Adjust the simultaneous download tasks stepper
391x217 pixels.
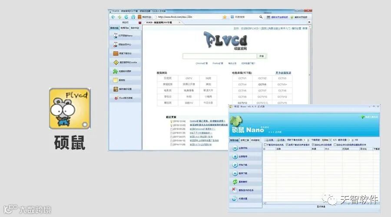point(308,140)
